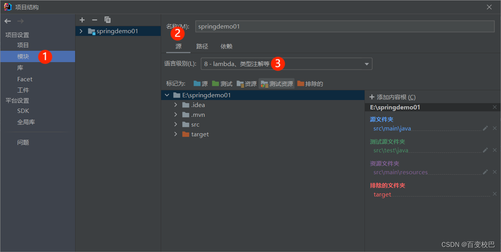Open 全局库 in sidebar
Viewport: 501px width, 252px height.
pyautogui.click(x=26, y=122)
